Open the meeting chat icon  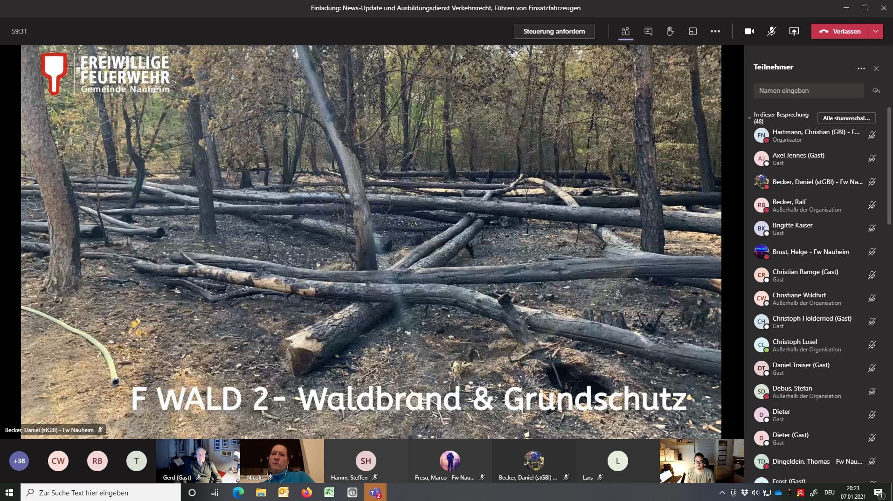pos(648,31)
